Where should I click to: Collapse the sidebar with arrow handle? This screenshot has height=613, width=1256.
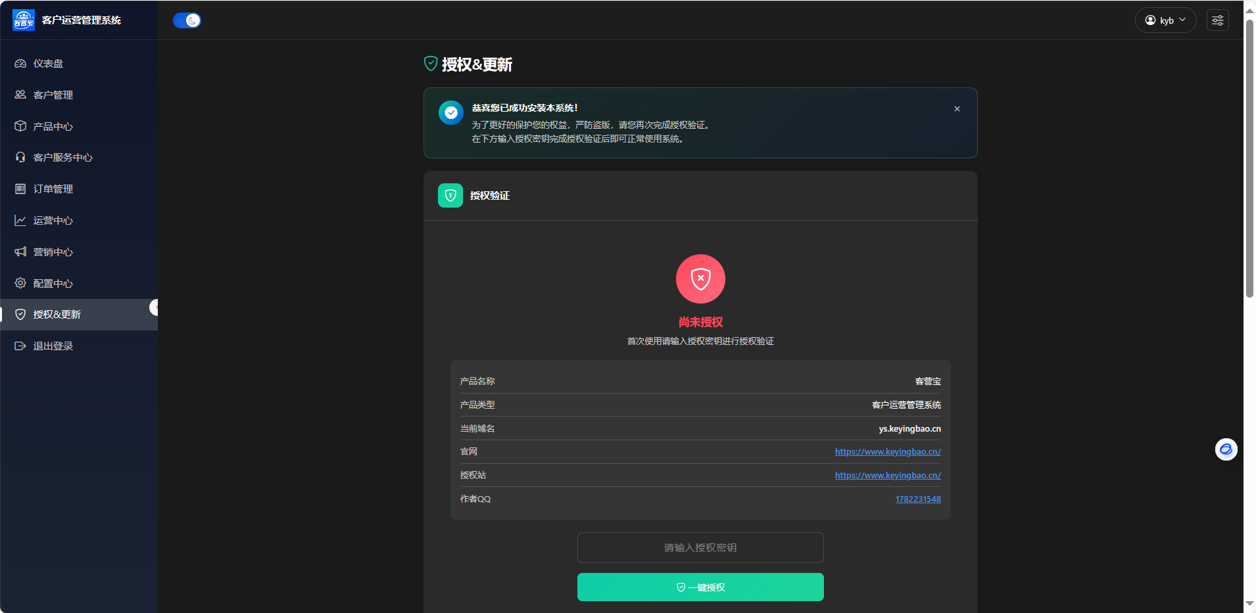154,307
